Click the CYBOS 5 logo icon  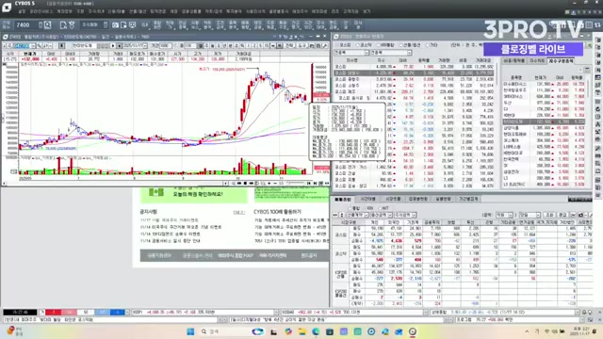[x=7, y=8]
